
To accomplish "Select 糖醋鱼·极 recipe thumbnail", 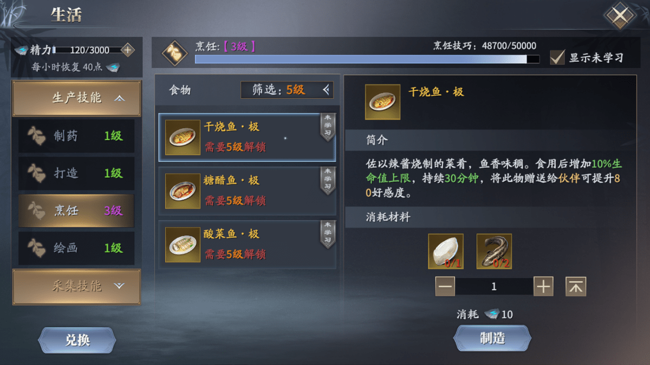I will coord(183,191).
